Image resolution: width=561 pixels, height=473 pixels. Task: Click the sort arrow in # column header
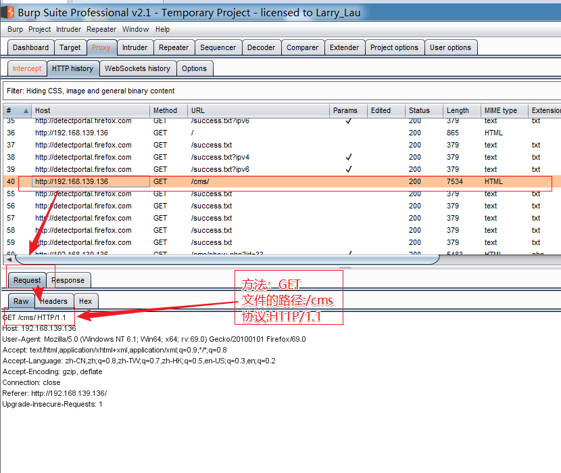pyautogui.click(x=26, y=111)
